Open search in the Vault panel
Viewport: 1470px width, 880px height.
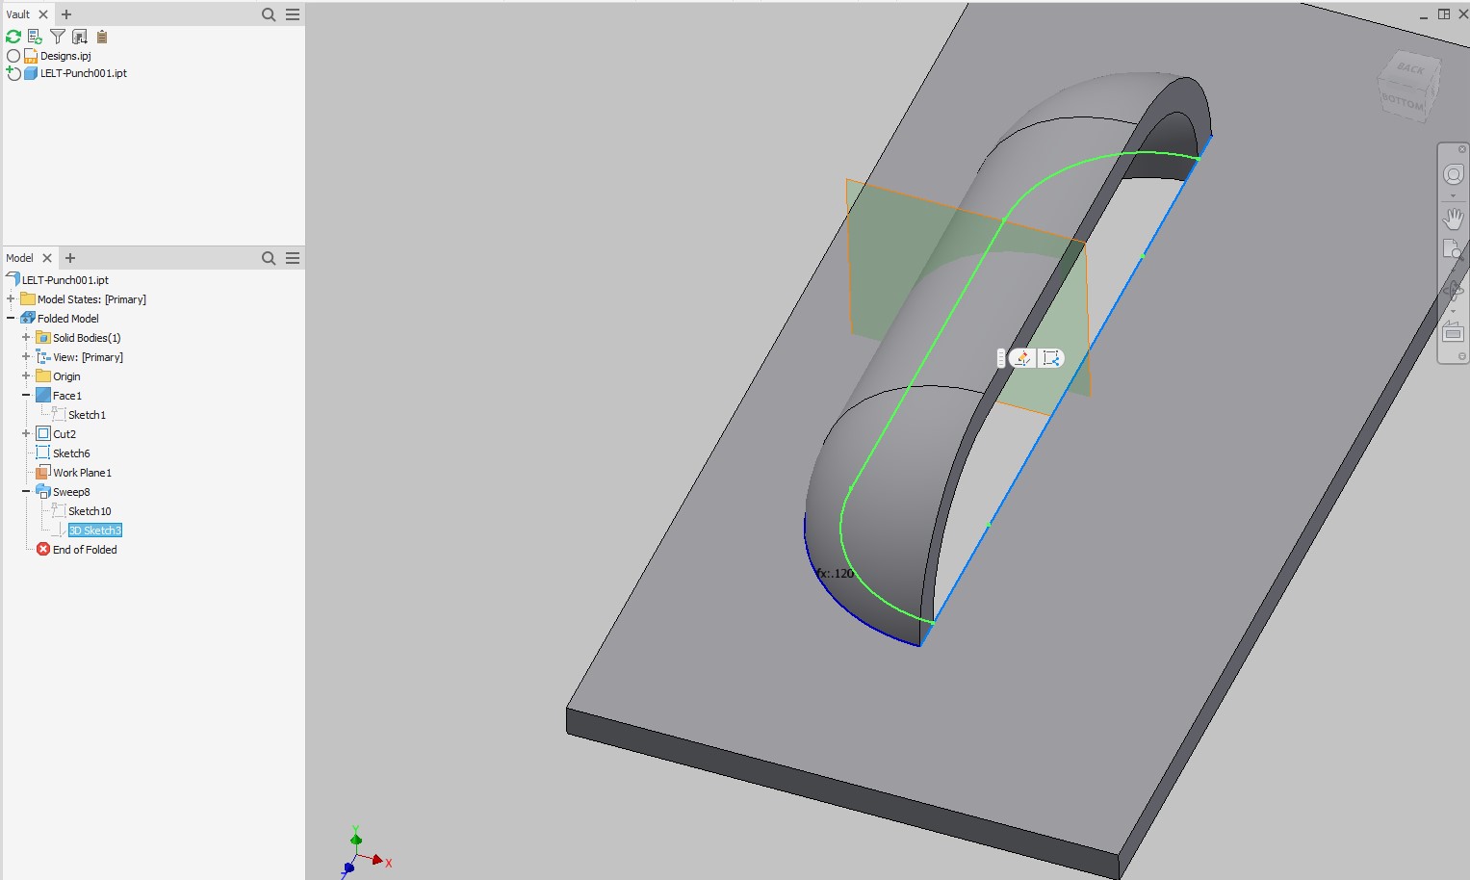[268, 13]
